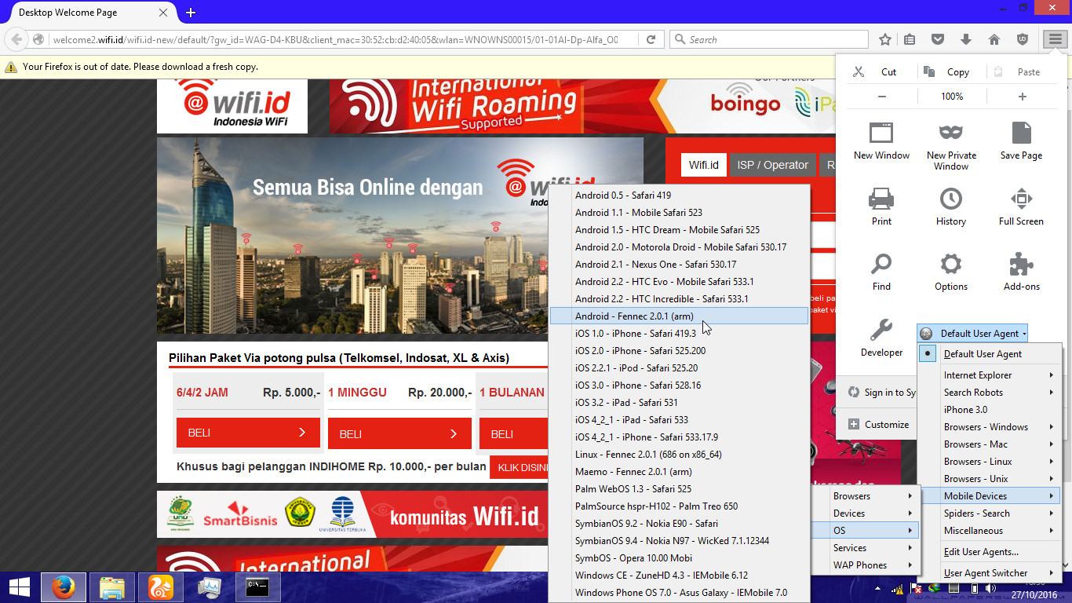Click the KLIK DISINI button

pyautogui.click(x=519, y=467)
